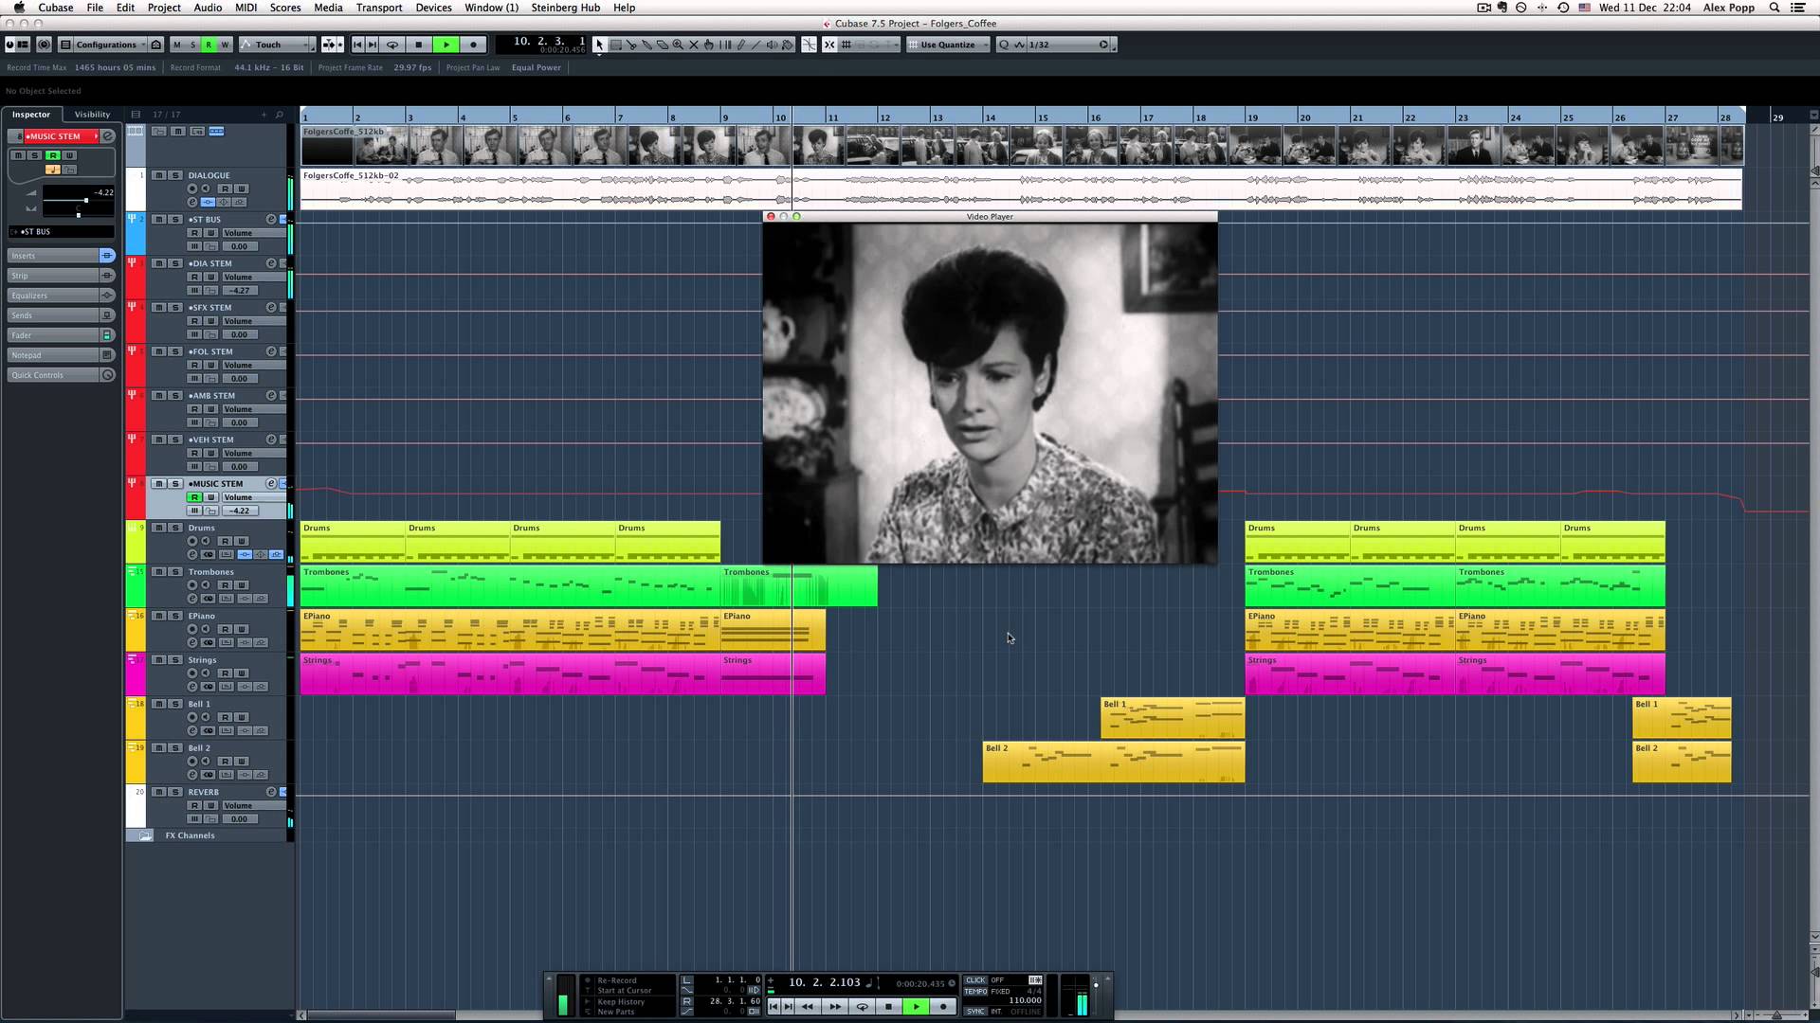Toggle Cycle button in top toolbar
1820x1023 pixels.
[392, 45]
